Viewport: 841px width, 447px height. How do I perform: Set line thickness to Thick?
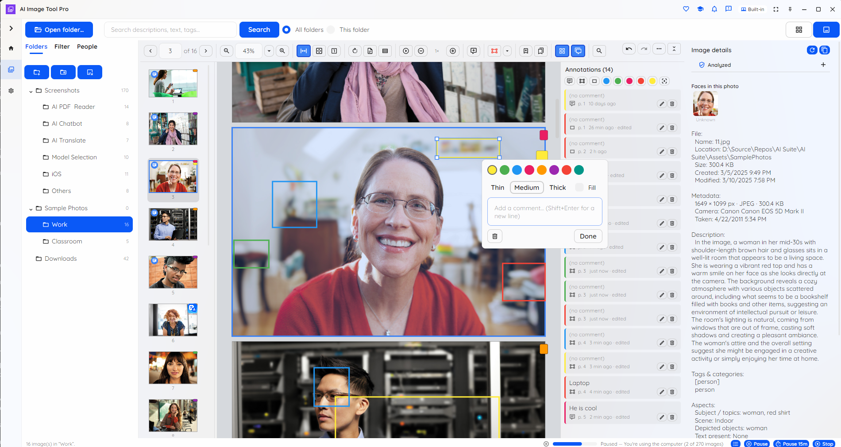(558, 188)
